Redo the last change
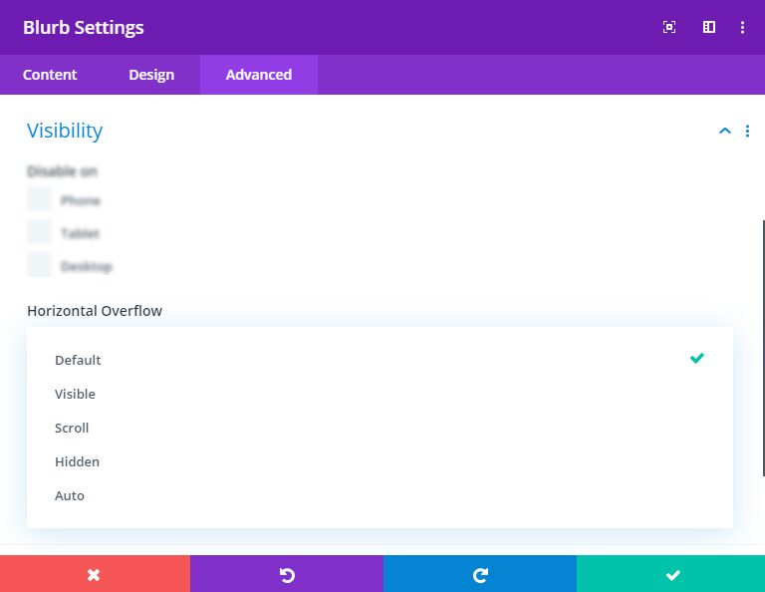The height and width of the screenshot is (592, 765). tap(479, 574)
